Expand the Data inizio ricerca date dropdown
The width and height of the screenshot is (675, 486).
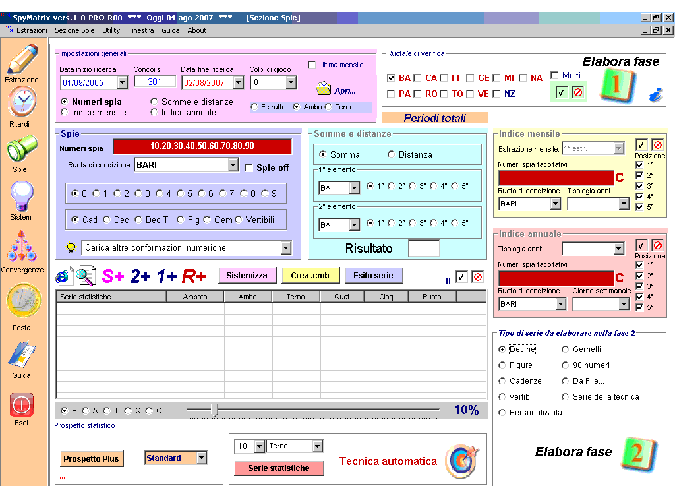[122, 82]
